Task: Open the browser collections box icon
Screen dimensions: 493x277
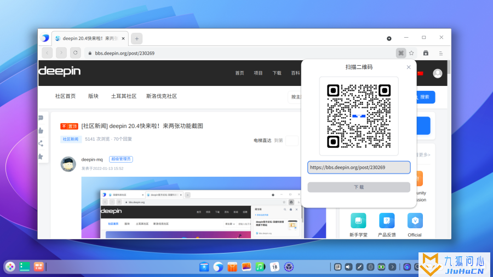Action: point(426,53)
